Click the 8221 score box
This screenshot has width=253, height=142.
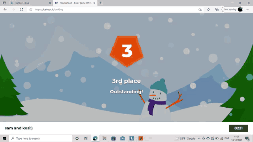pyautogui.click(x=238, y=128)
